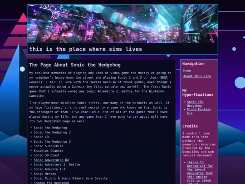
Task: Open the Sonic Adventure: DX link
Action: click(51, 160)
